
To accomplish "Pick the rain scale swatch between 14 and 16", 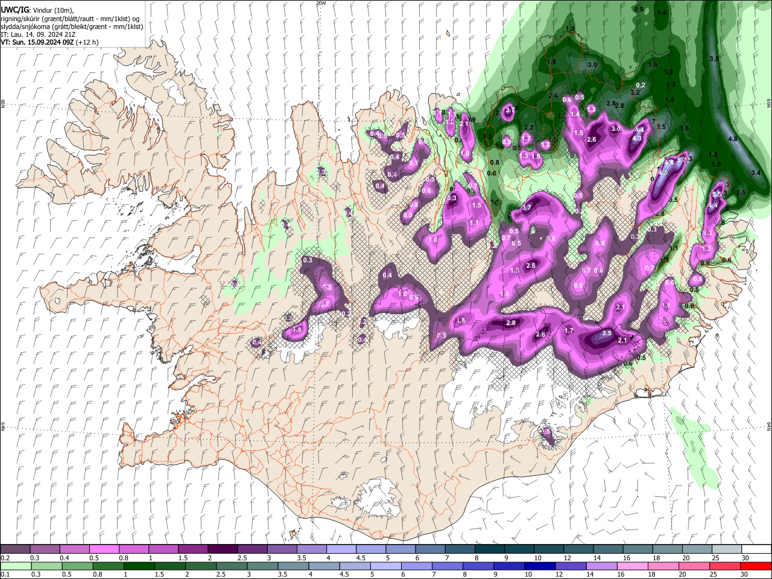I will [602, 566].
